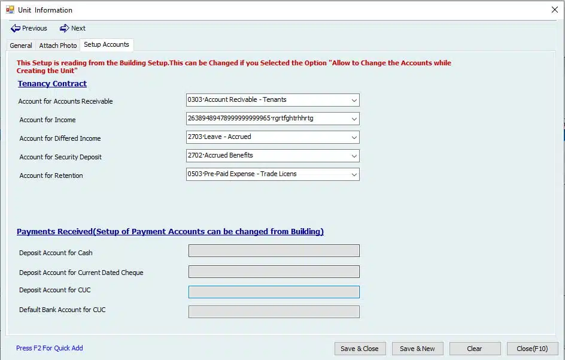565x360 pixels.
Task: Click the Save & Close button
Action: click(360, 349)
